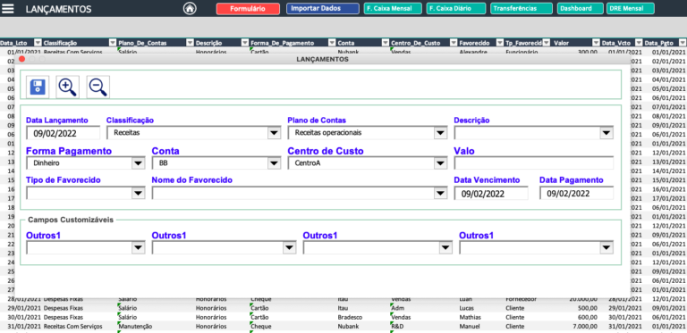Screen dimensions: 687x333
Task: Select the Manutenção cell in the 31/01/2021 row
Action: click(x=135, y=327)
